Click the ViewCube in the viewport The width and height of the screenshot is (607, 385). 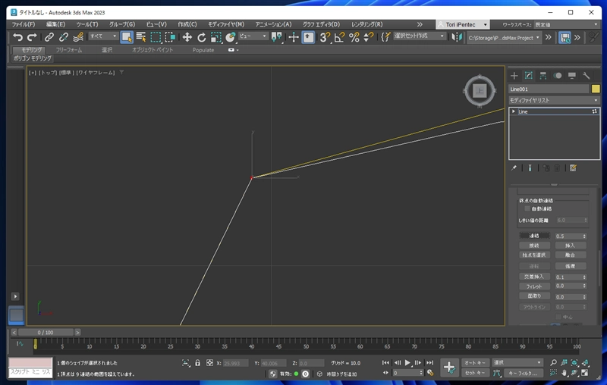479,90
